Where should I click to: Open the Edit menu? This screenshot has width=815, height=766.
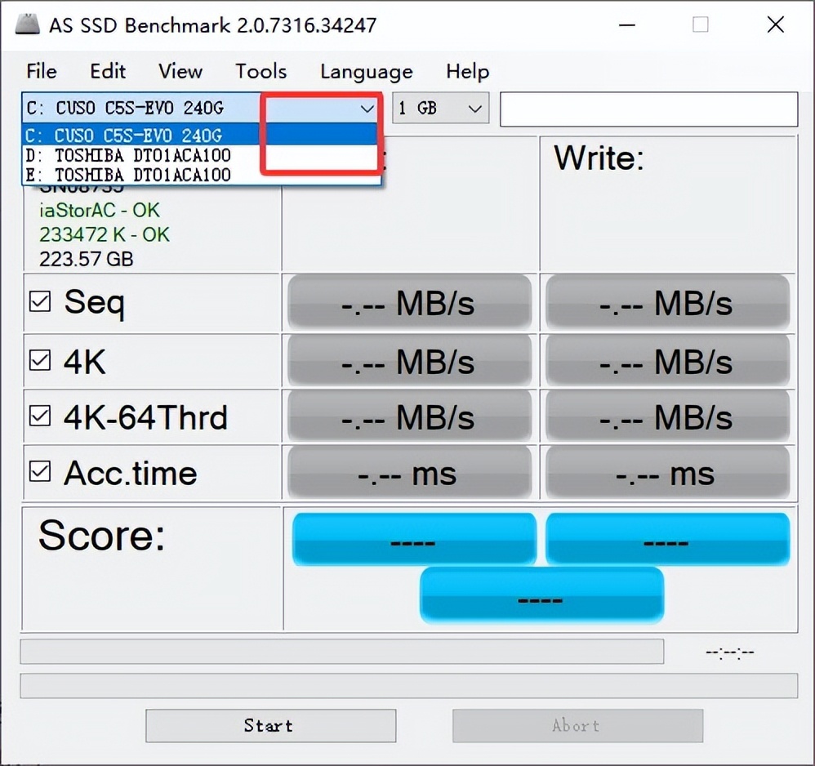coord(107,71)
